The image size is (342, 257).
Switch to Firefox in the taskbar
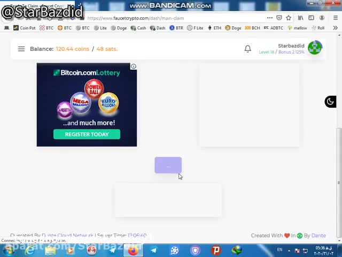tap(133, 250)
